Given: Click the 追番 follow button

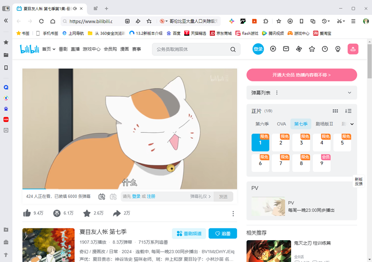Looking at the screenshot, I should coord(223,234).
